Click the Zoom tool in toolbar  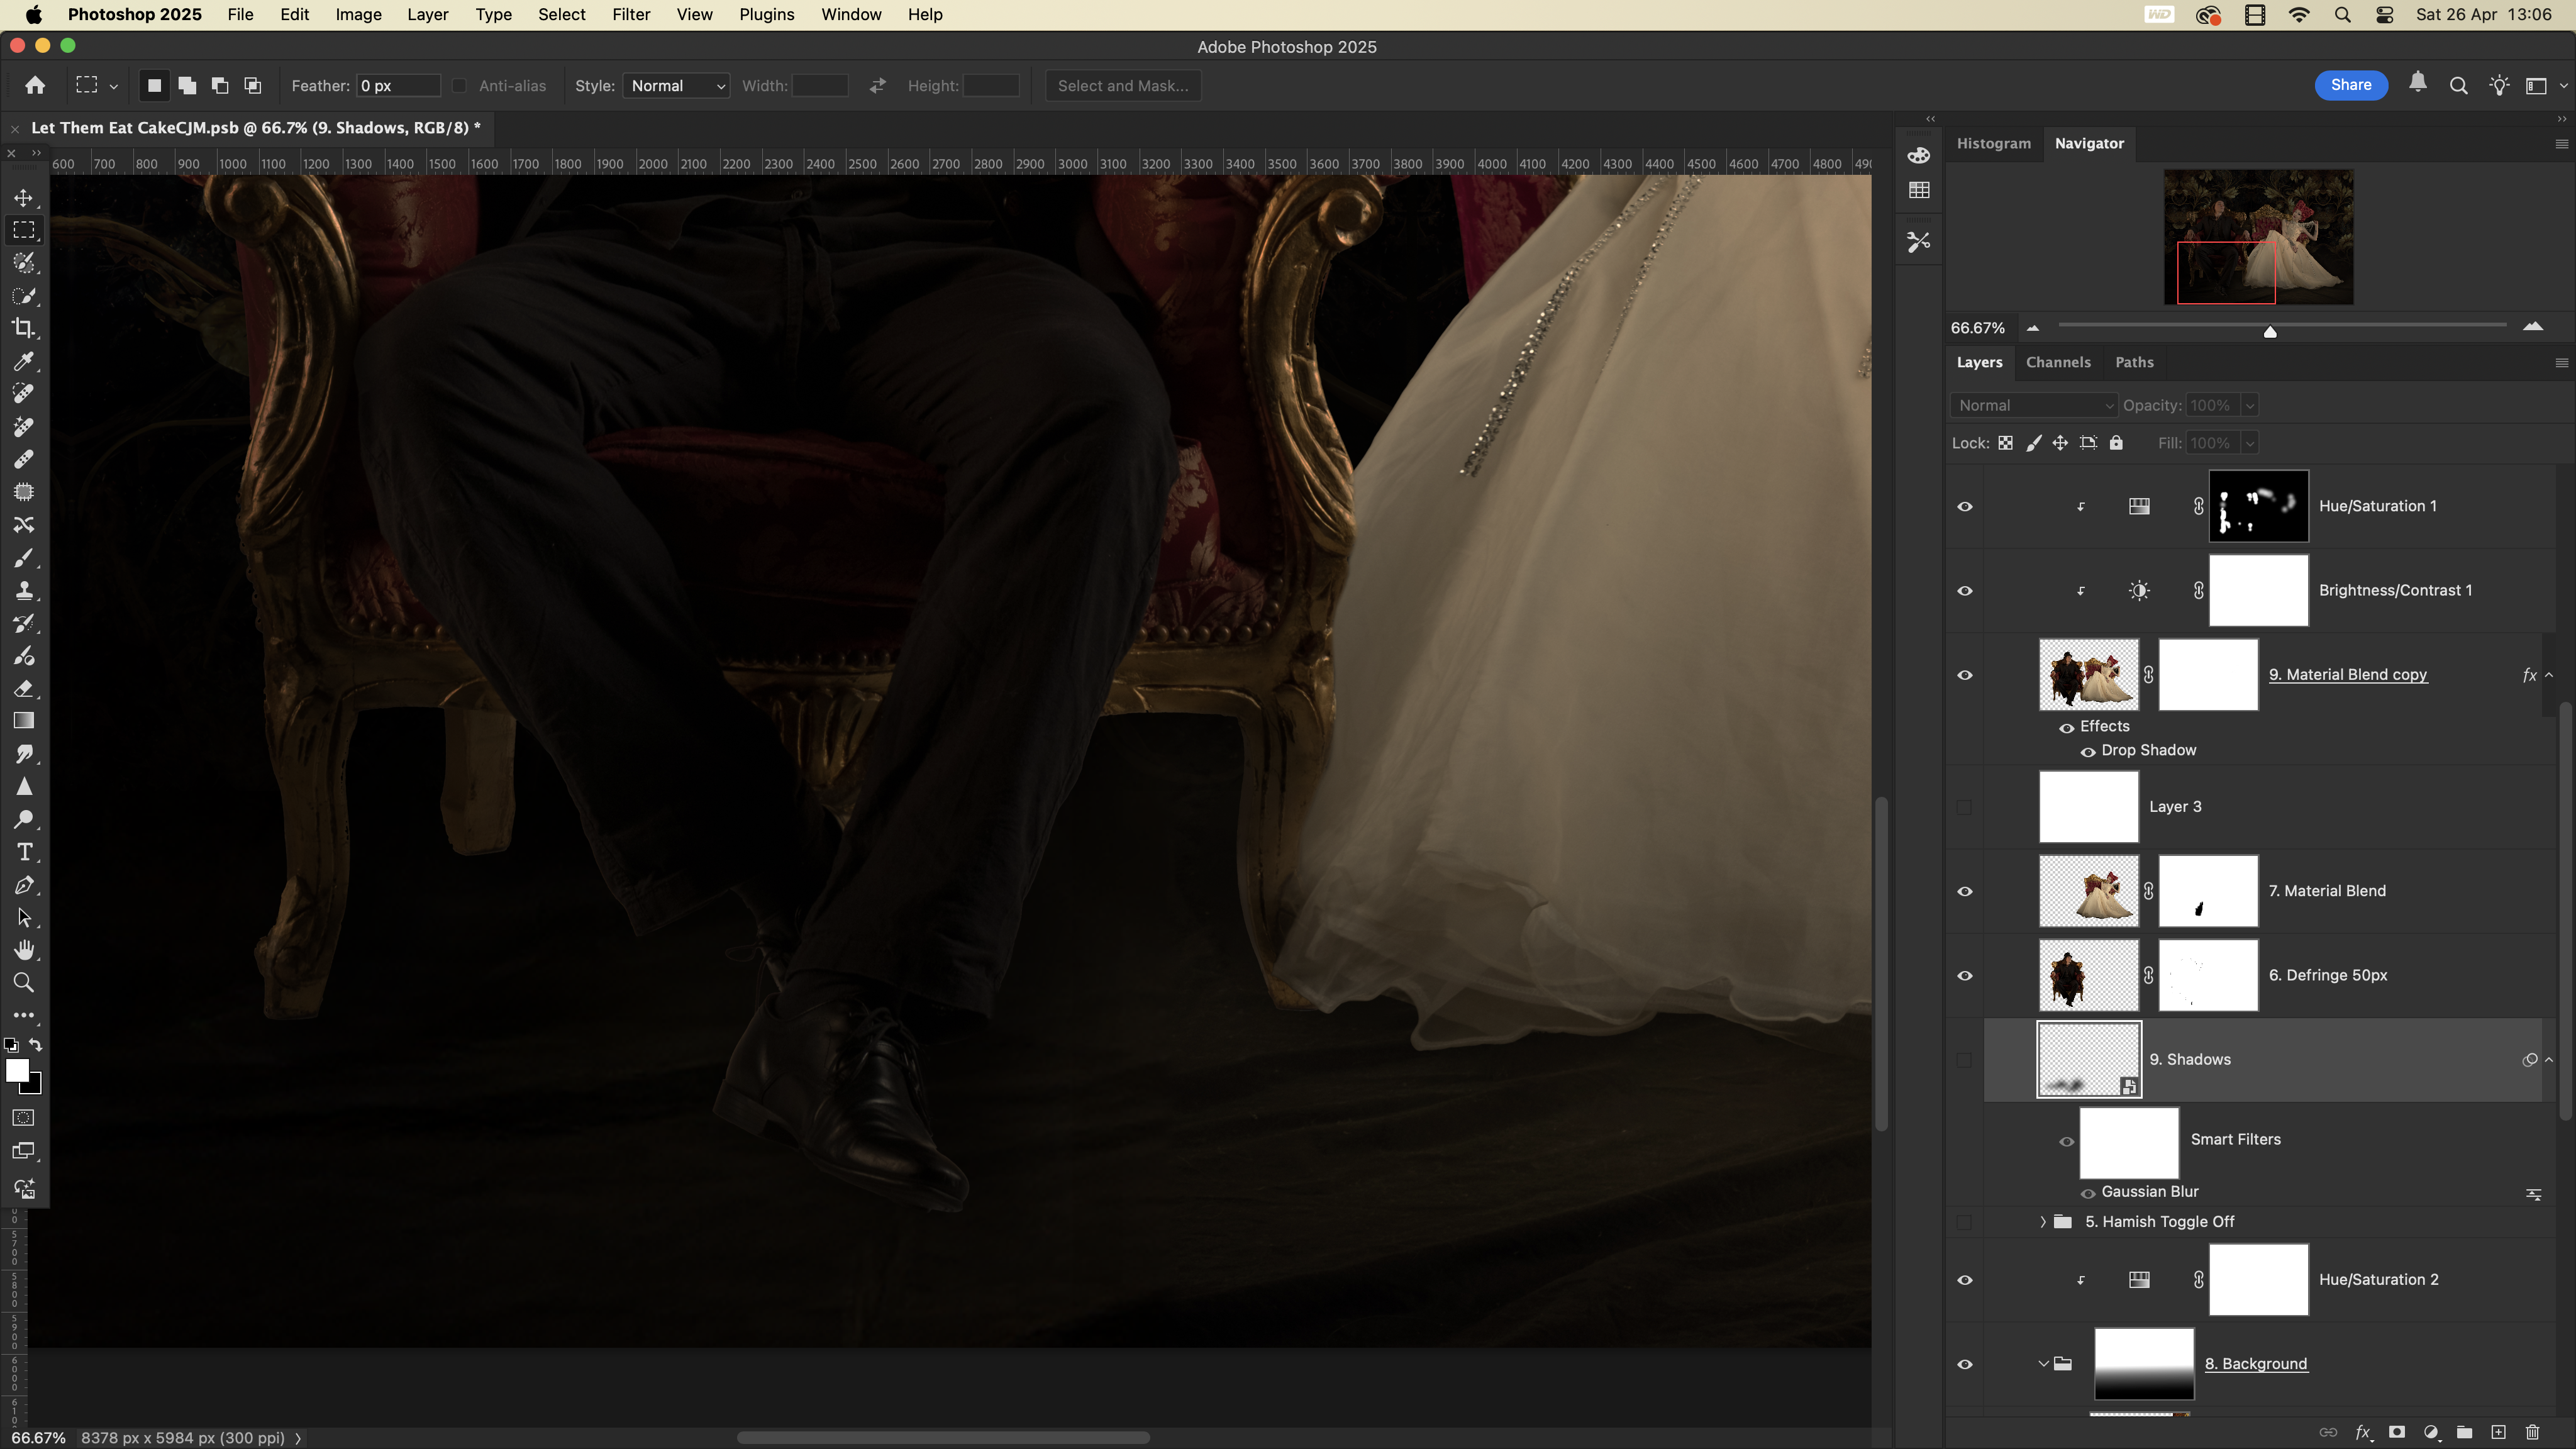coord(24,983)
